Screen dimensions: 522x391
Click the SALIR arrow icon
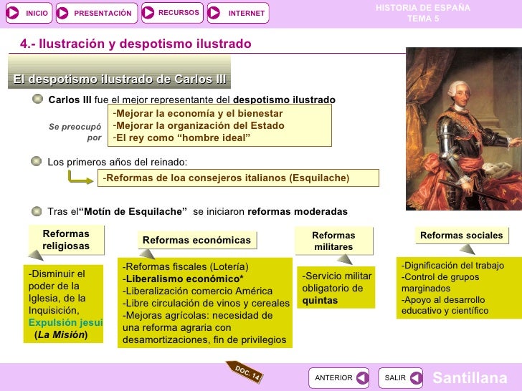pos(416,377)
